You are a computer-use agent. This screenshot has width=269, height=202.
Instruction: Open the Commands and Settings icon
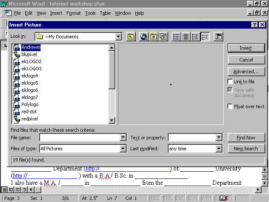218,37
